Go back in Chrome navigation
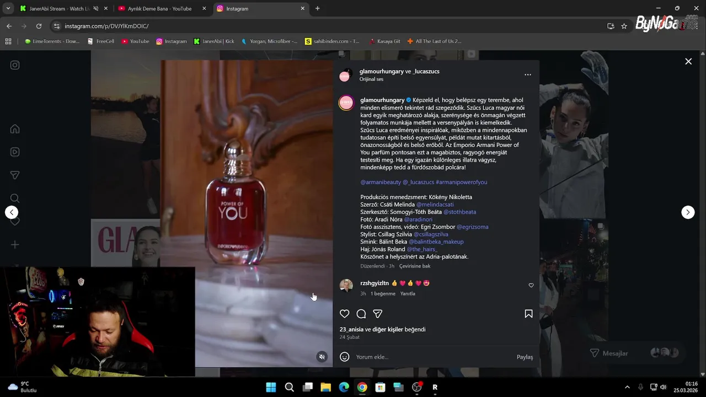The height and width of the screenshot is (397, 706). (9, 26)
